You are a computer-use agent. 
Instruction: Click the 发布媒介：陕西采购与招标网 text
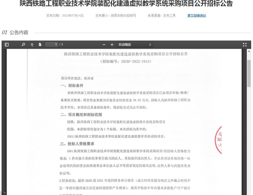coord(116,16)
